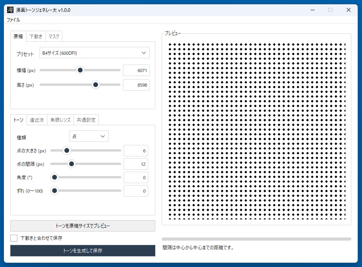Screen dimensions: 362x267
Task: Select the 原稿 tab
Action: [x=18, y=36]
